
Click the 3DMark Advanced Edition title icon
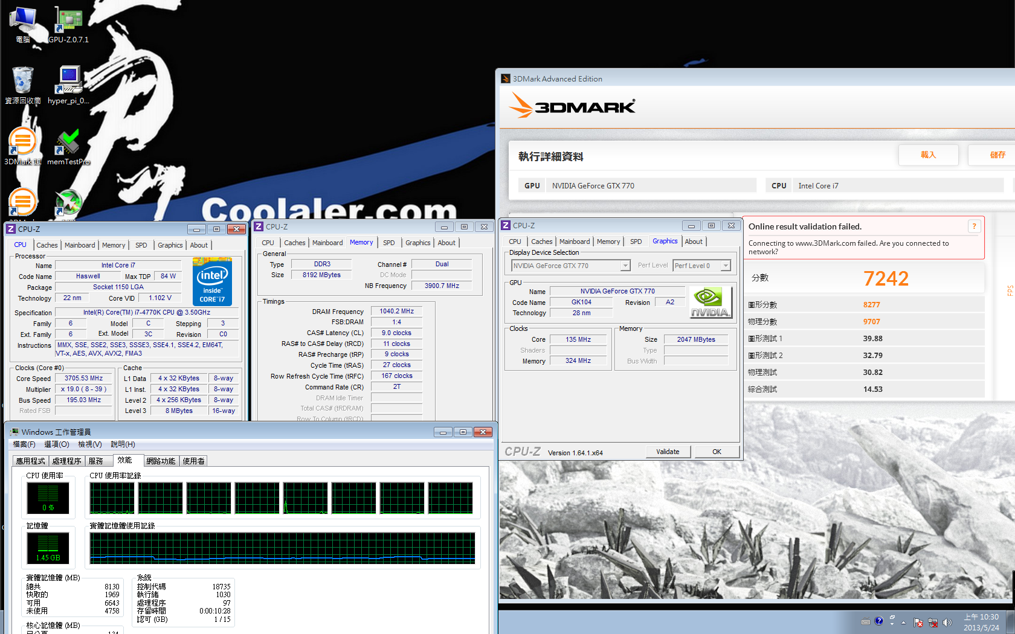506,78
